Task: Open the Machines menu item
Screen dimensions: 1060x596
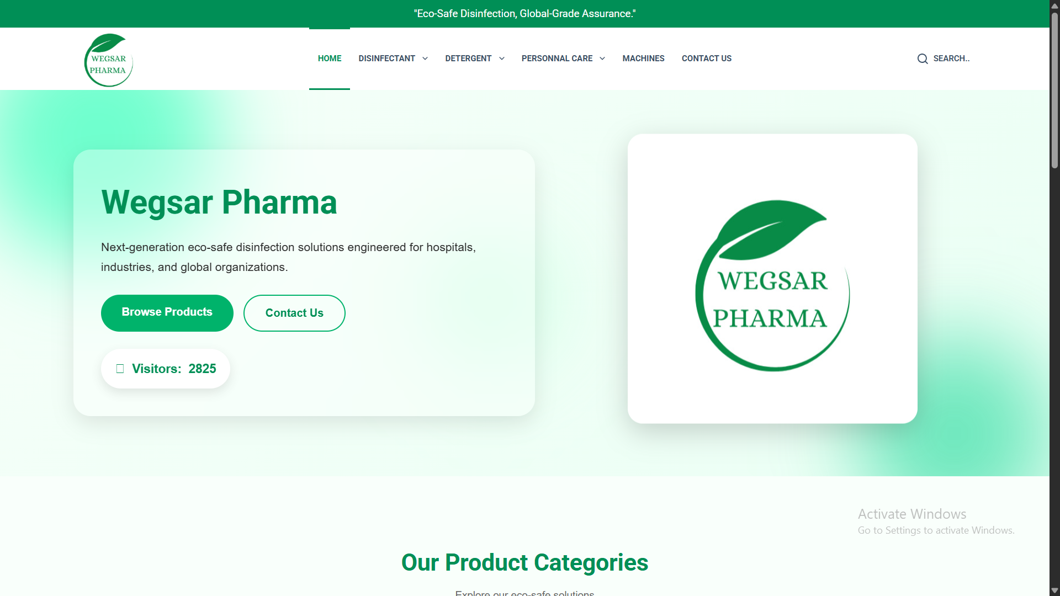Action: click(x=644, y=58)
